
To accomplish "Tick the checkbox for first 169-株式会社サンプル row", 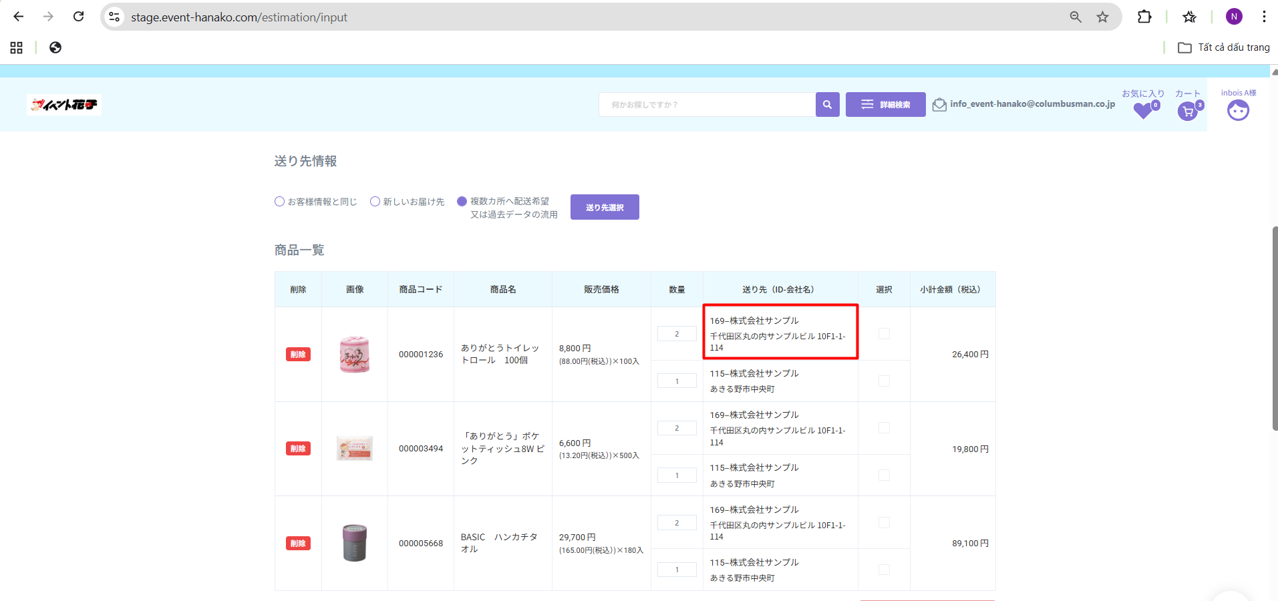I will tap(884, 333).
